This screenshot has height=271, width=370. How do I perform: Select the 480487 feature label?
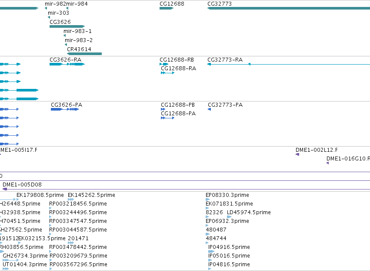click(216, 230)
